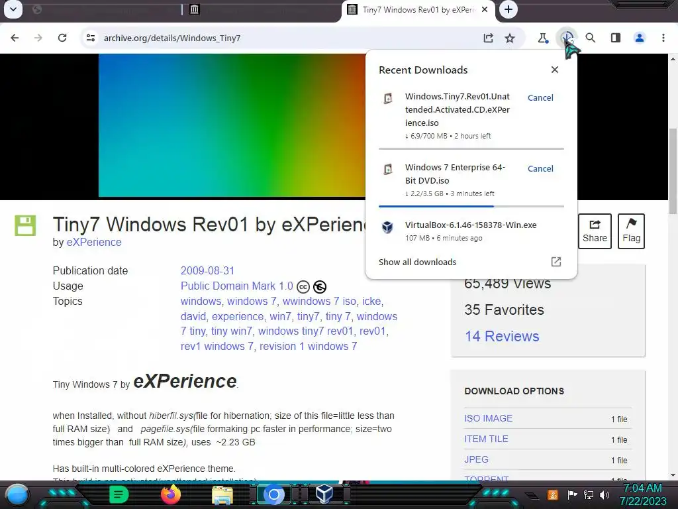Click the Creative Commons CC icon

pyautogui.click(x=303, y=287)
